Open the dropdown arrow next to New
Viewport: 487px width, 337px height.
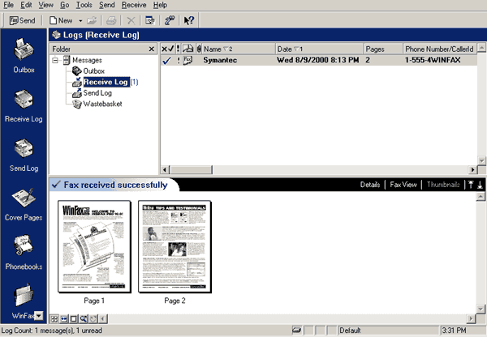80,21
